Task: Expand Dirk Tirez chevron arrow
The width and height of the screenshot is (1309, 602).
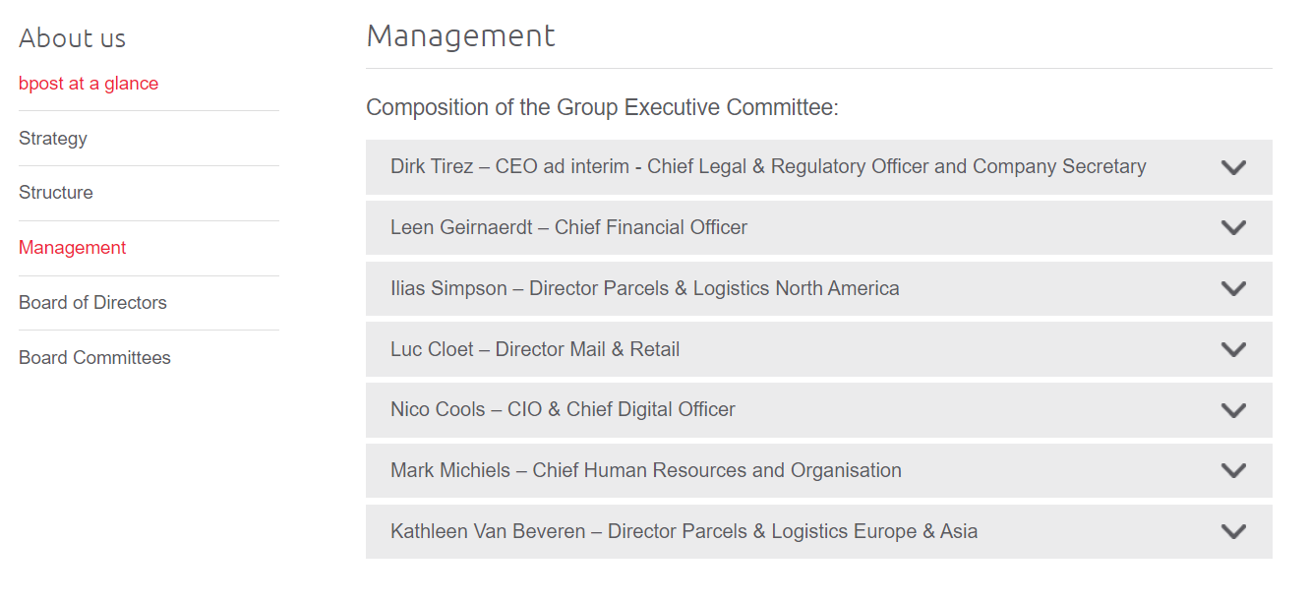Action: (x=1233, y=167)
